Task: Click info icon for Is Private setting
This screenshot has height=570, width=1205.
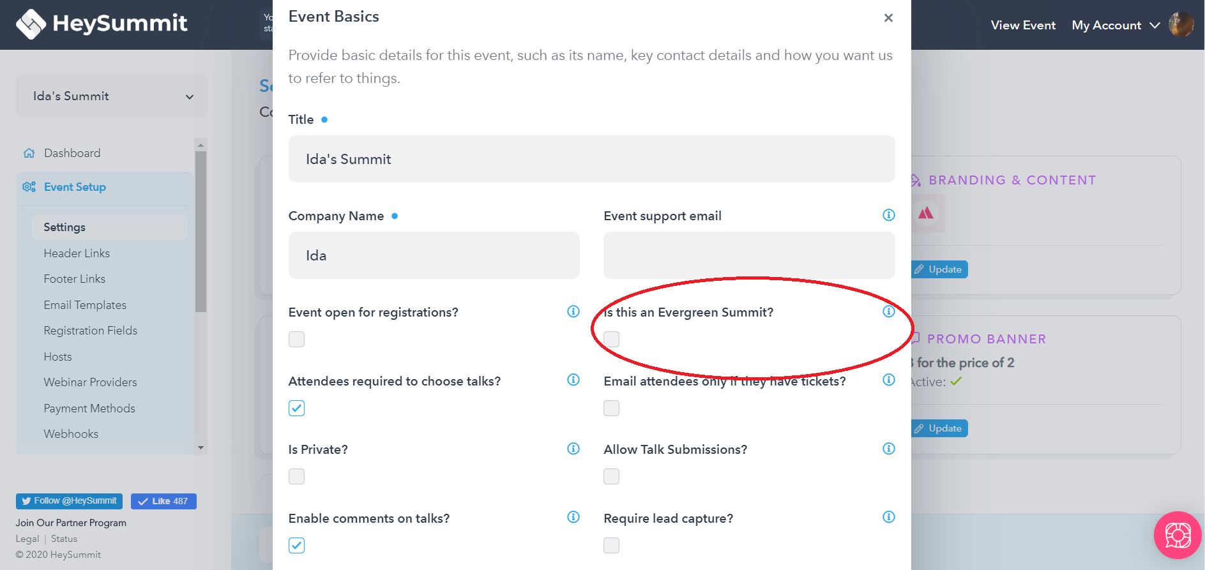Action: pyautogui.click(x=573, y=449)
